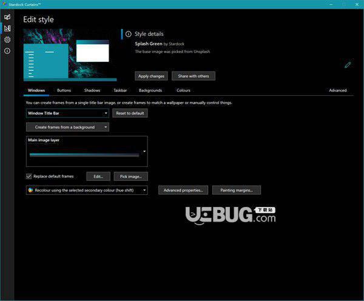Switch to the Taskbar tab
The width and height of the screenshot is (364, 301).
120,90
